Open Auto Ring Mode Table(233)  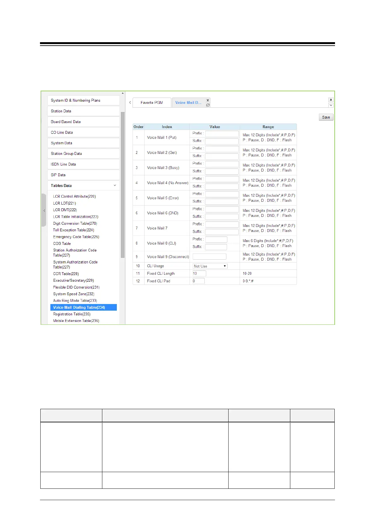75,301
